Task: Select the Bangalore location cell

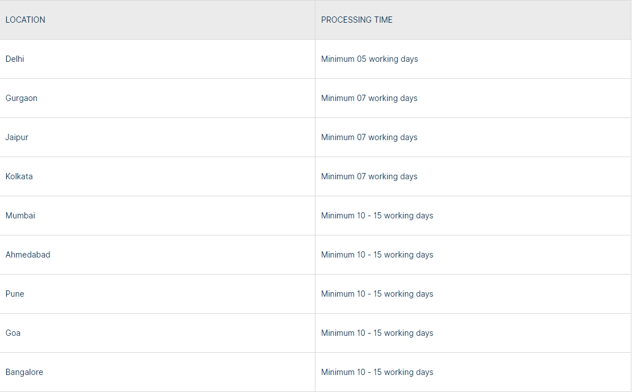Action: tap(157, 372)
